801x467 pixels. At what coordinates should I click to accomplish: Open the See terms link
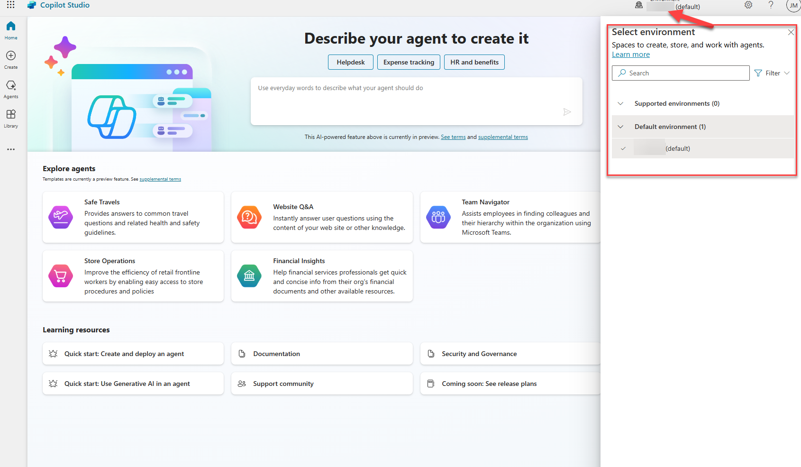(453, 137)
